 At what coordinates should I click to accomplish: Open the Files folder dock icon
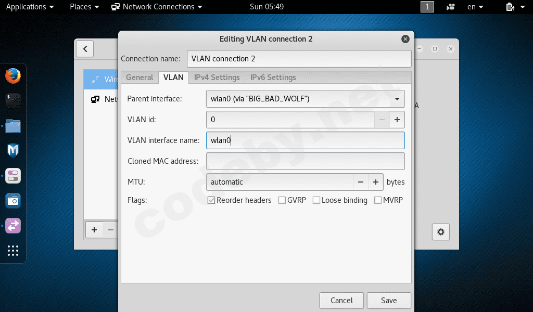13,126
